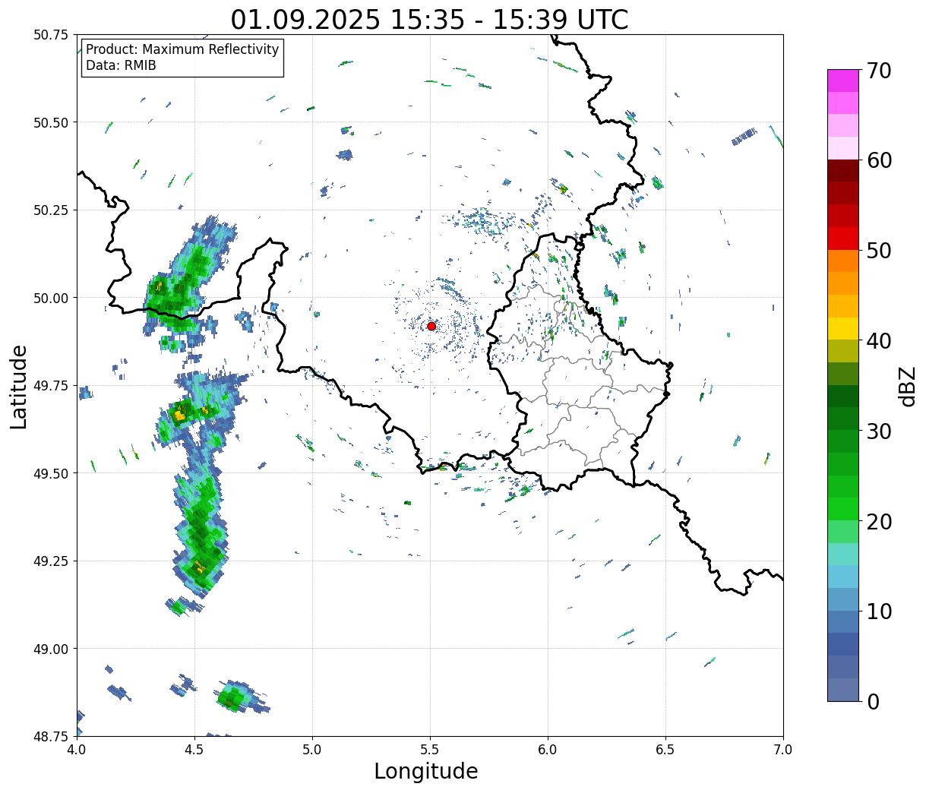Click the 'Longitude' axis label
Image resolution: width=926 pixels, height=790 pixels.
point(426,771)
